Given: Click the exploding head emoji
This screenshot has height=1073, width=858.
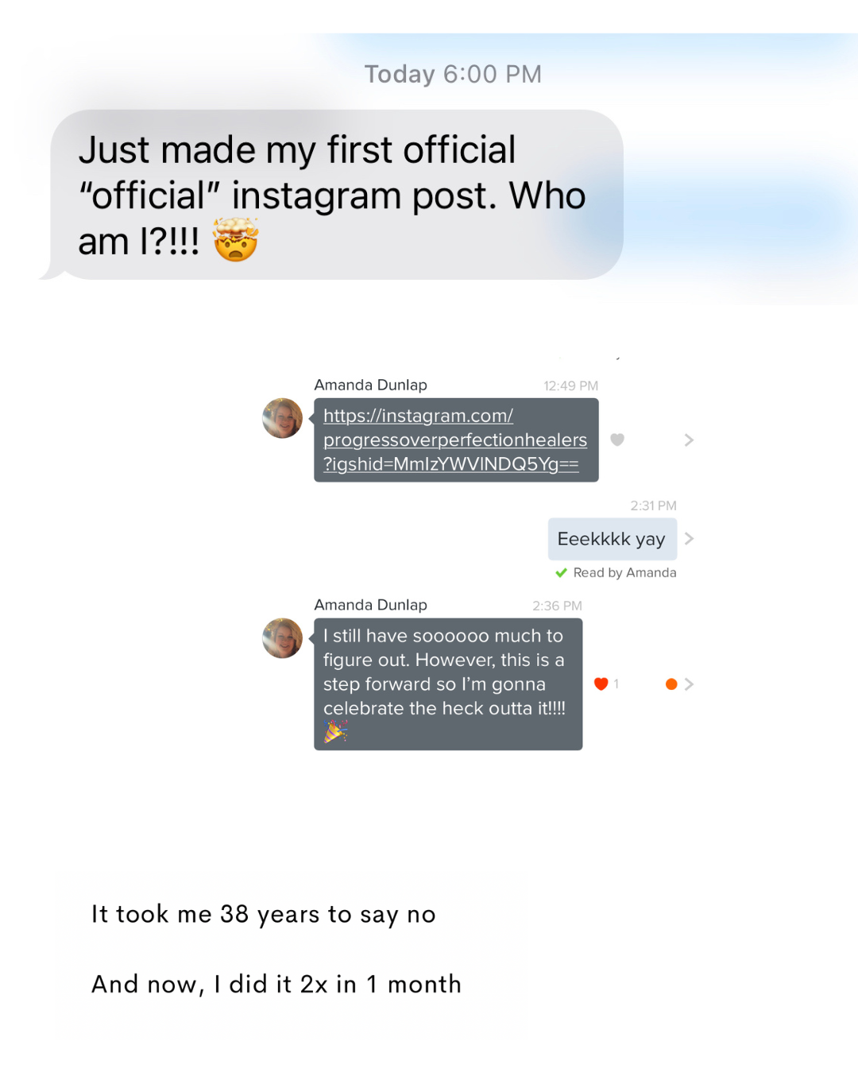Looking at the screenshot, I should click(236, 241).
